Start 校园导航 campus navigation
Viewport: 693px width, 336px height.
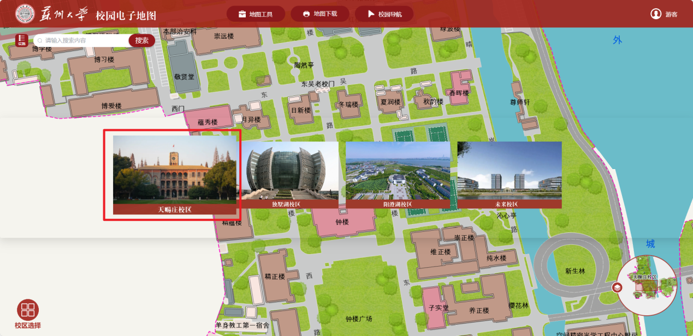click(x=384, y=14)
